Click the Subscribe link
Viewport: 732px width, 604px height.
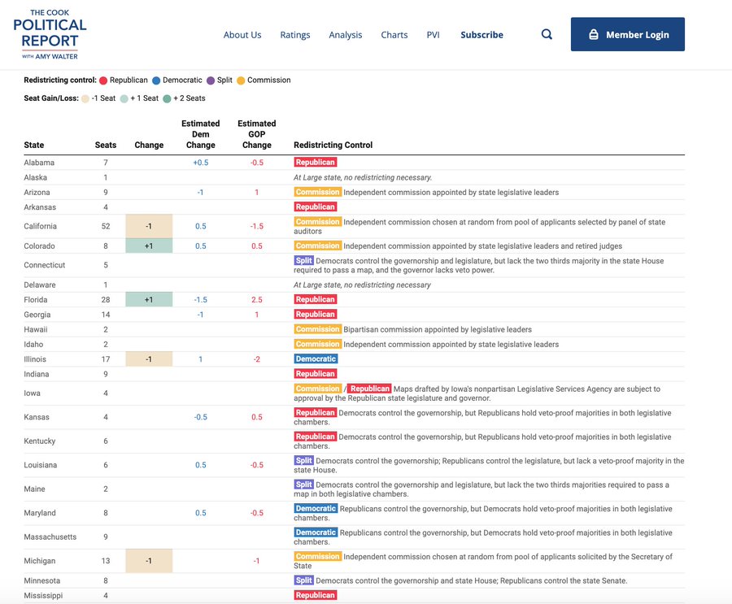click(x=481, y=34)
